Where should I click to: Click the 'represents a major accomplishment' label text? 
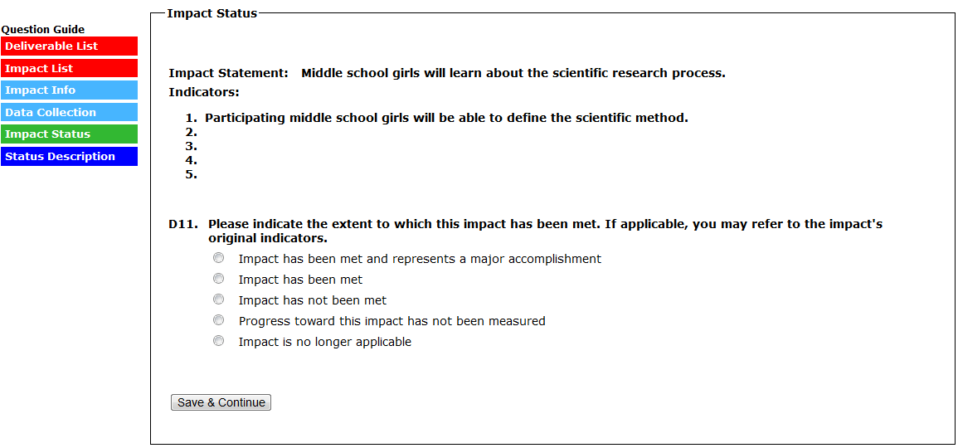420,259
